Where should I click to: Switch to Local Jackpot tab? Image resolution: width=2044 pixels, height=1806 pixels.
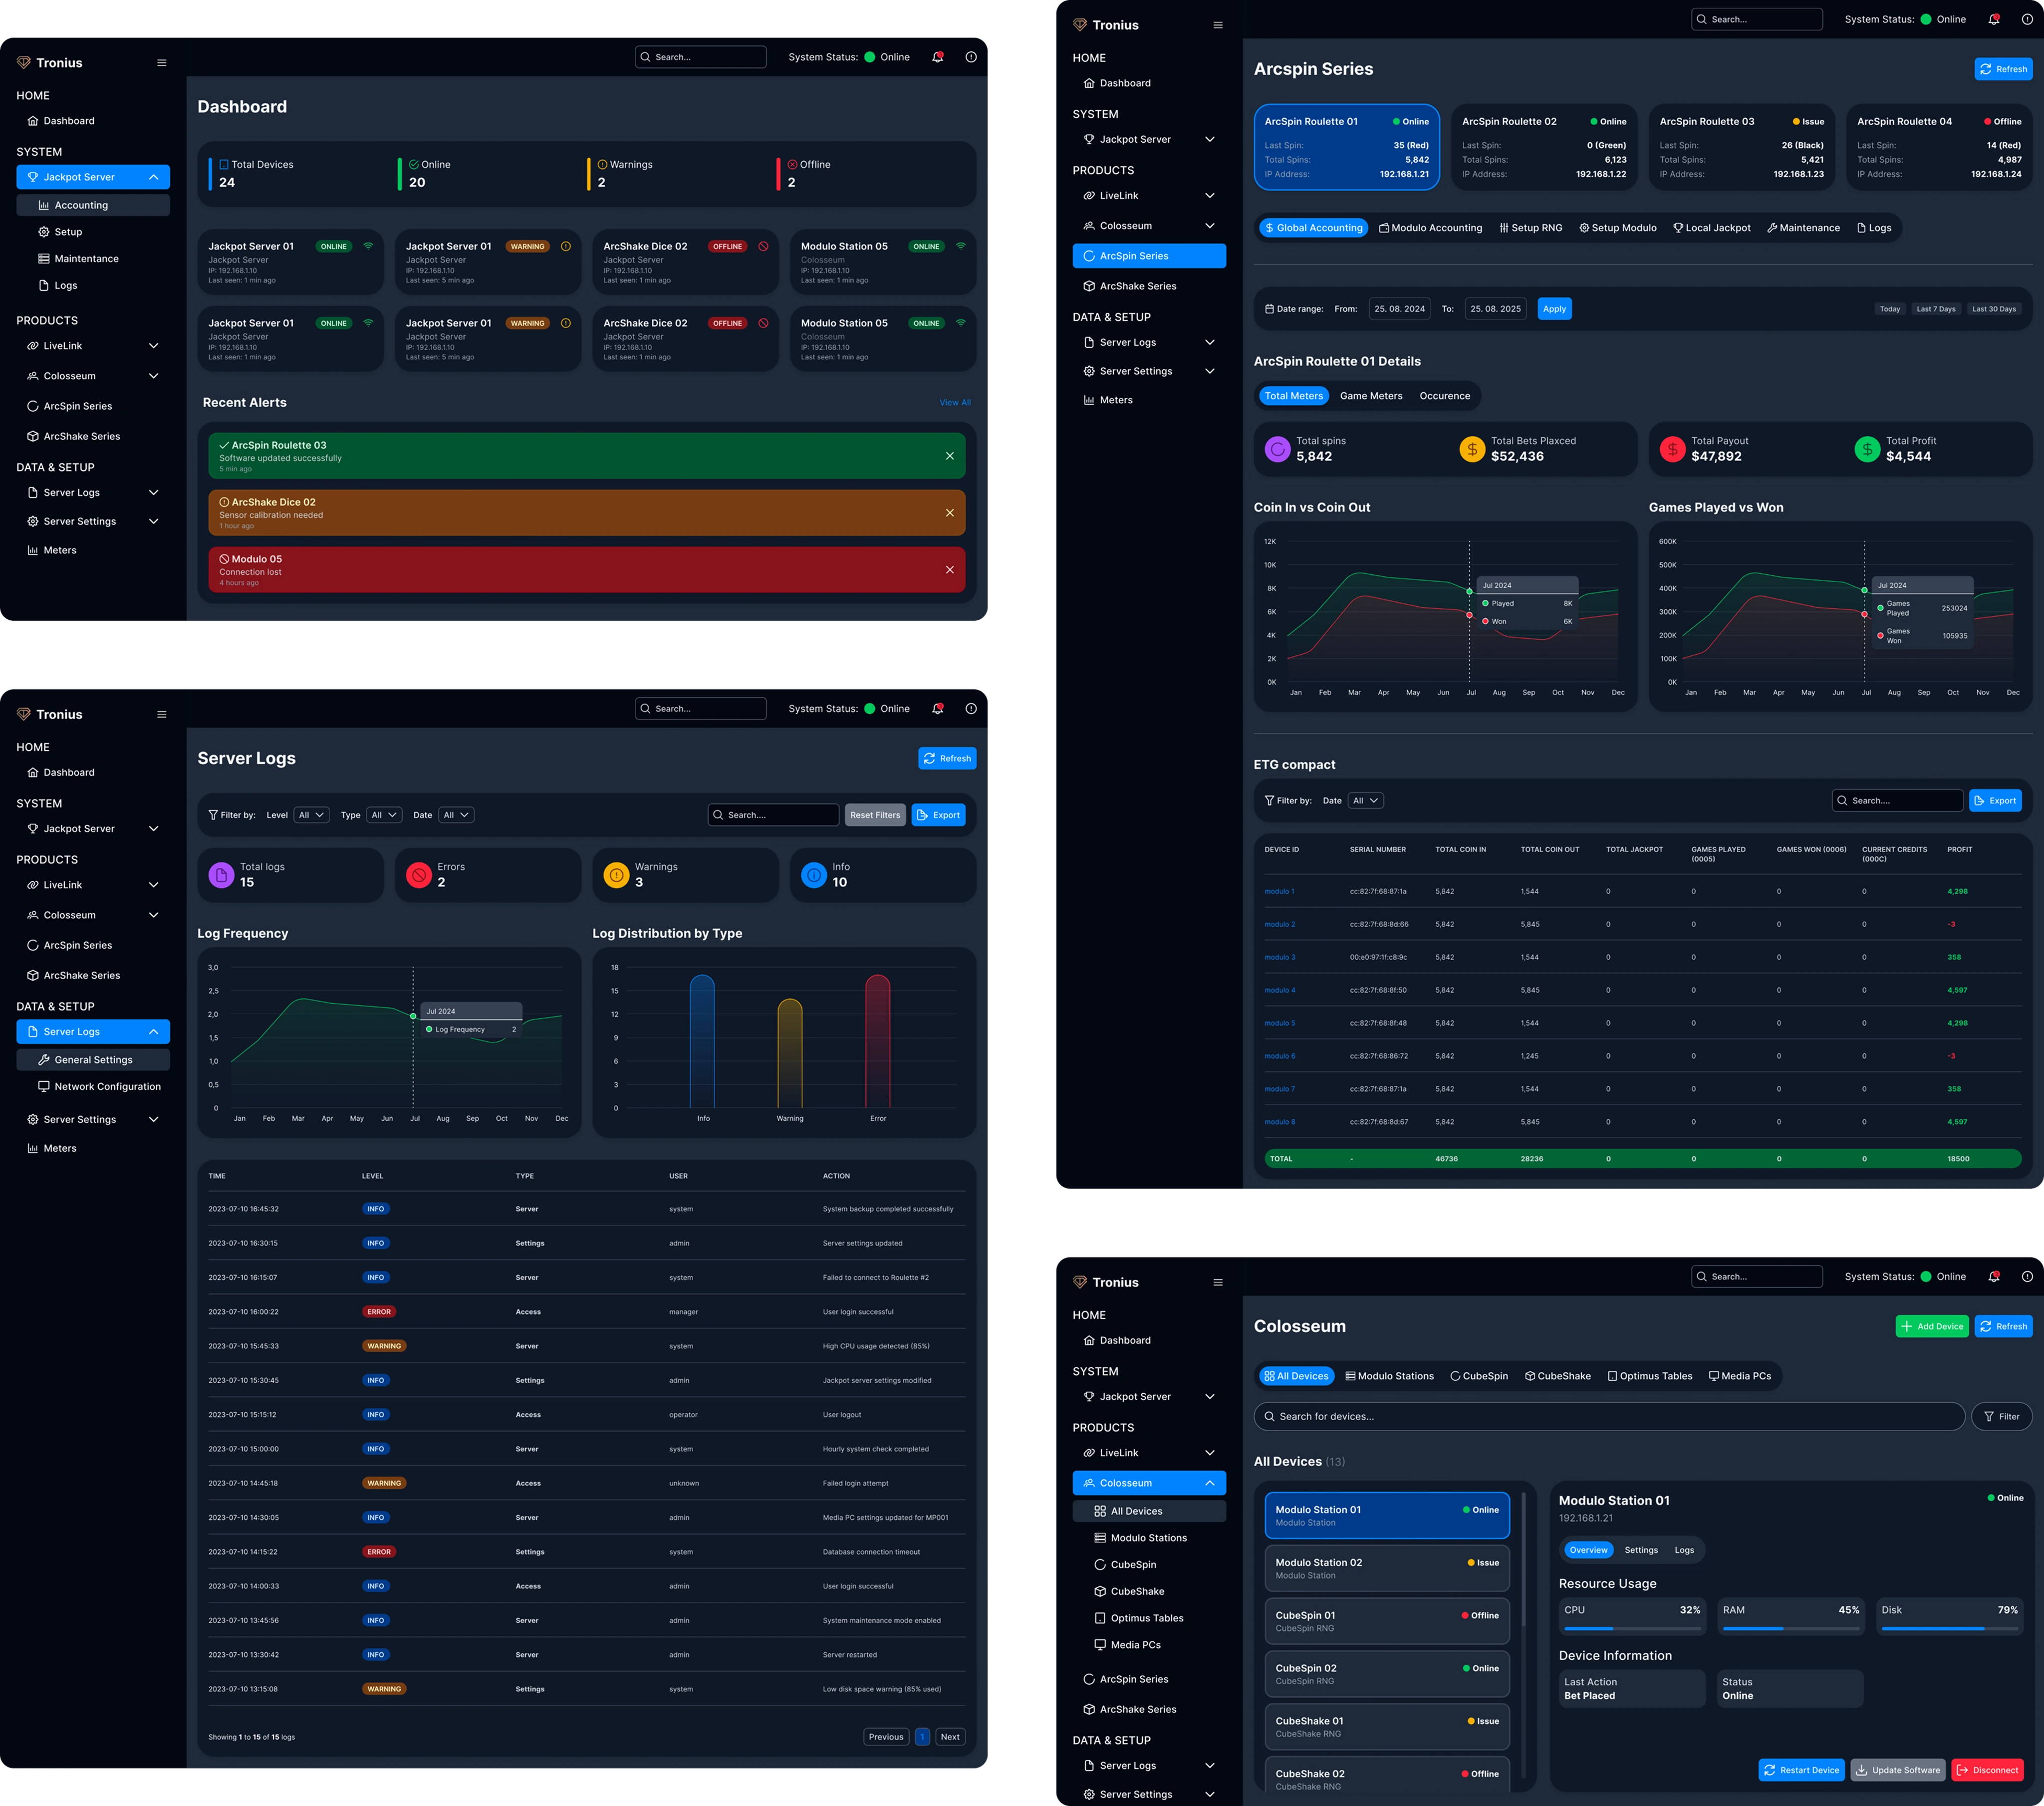[1712, 228]
